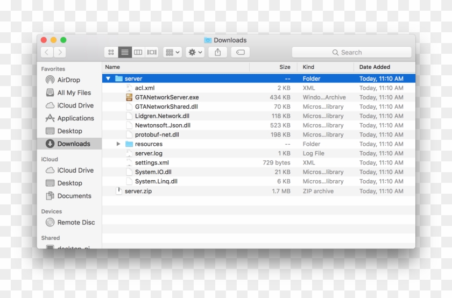The image size is (452, 298).
Task: Open iCloud Drive under Favorites
Action: tap(69, 105)
